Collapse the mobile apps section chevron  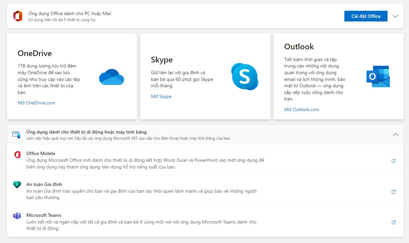point(395,135)
